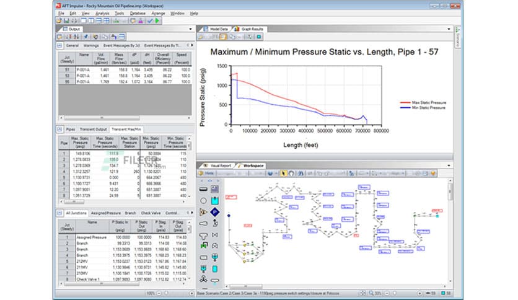Click the zoom-in plus in Output status bar
518x300 pixels.
coord(191,293)
